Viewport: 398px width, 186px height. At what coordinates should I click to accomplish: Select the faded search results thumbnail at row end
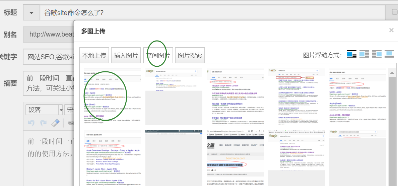pyautogui.click(x=358, y=158)
